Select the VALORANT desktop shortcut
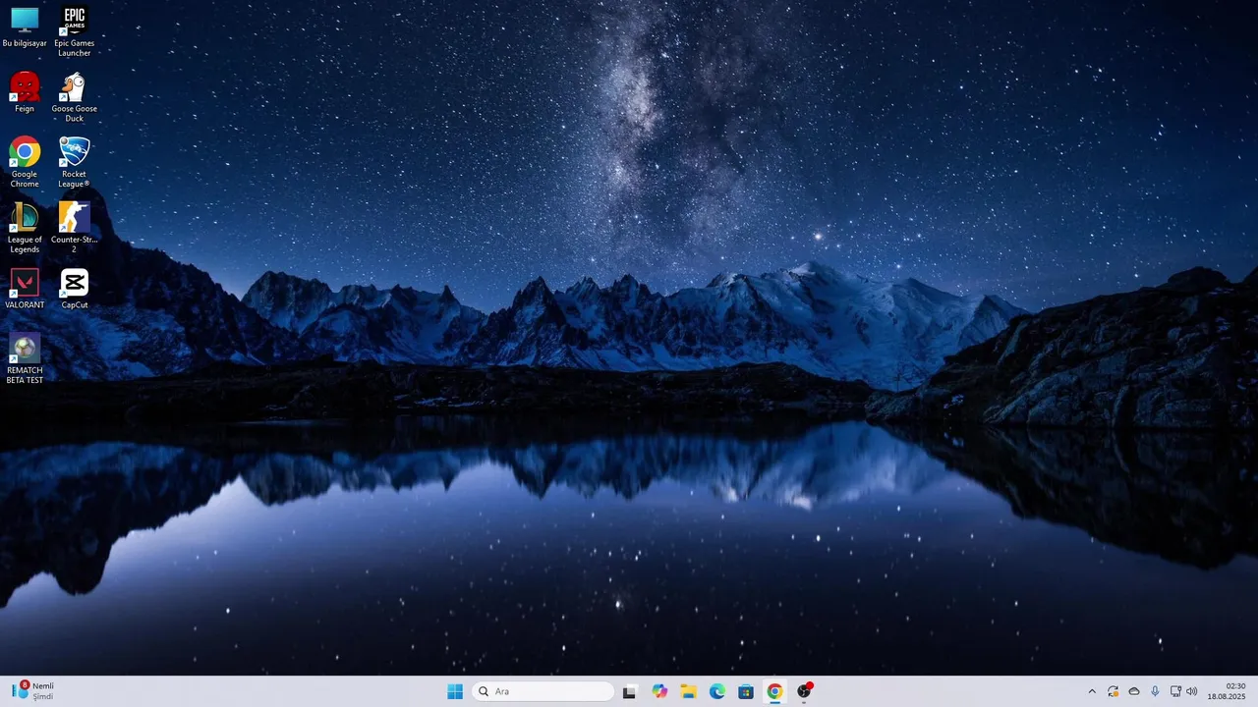This screenshot has width=1258, height=707. (25, 289)
